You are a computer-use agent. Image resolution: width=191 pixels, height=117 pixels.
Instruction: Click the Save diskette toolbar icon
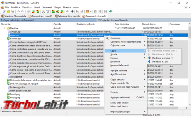(x=13, y=11)
